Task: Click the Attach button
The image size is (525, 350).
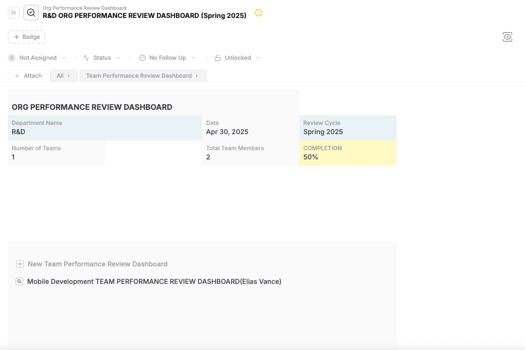Action: (28, 76)
